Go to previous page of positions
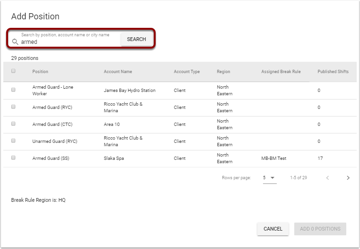The width and height of the screenshot is (360, 249). pos(328,178)
